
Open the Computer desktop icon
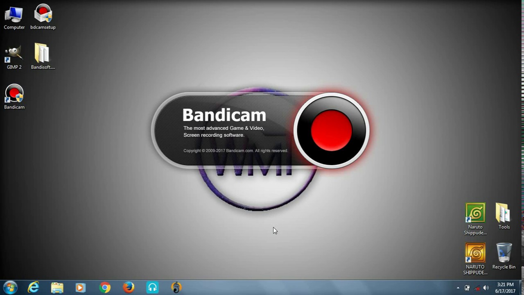tap(14, 18)
